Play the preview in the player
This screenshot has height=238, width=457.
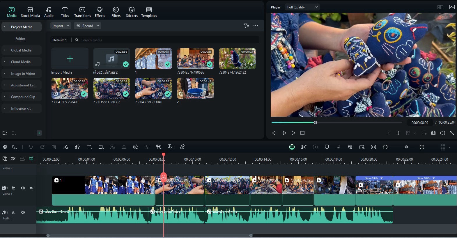click(293, 133)
